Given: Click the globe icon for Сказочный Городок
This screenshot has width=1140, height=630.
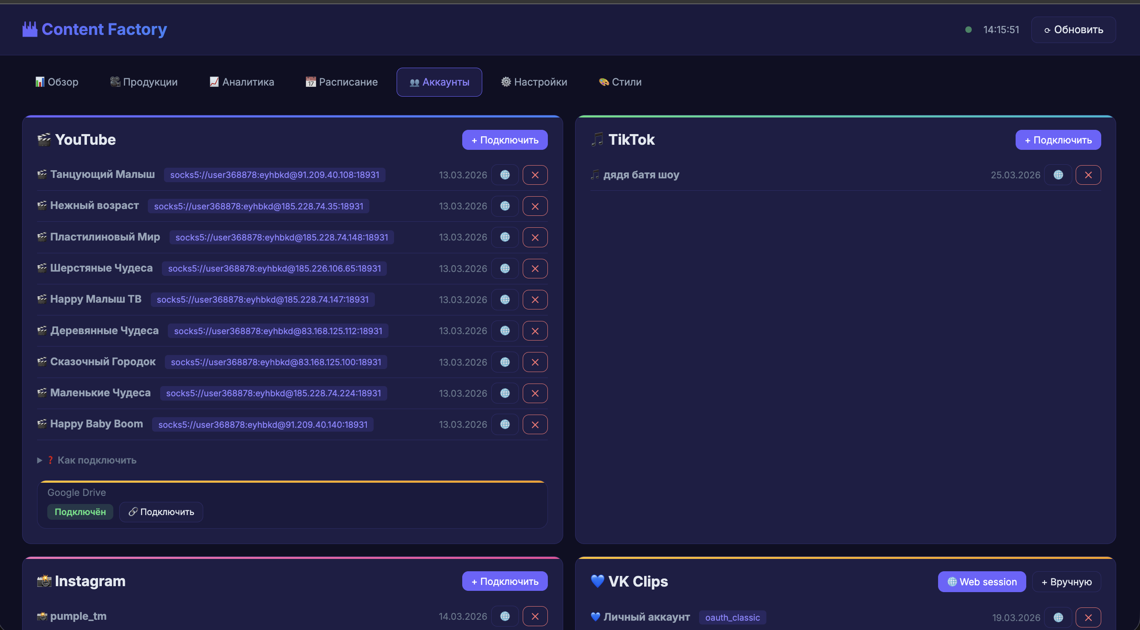Looking at the screenshot, I should click(x=505, y=362).
